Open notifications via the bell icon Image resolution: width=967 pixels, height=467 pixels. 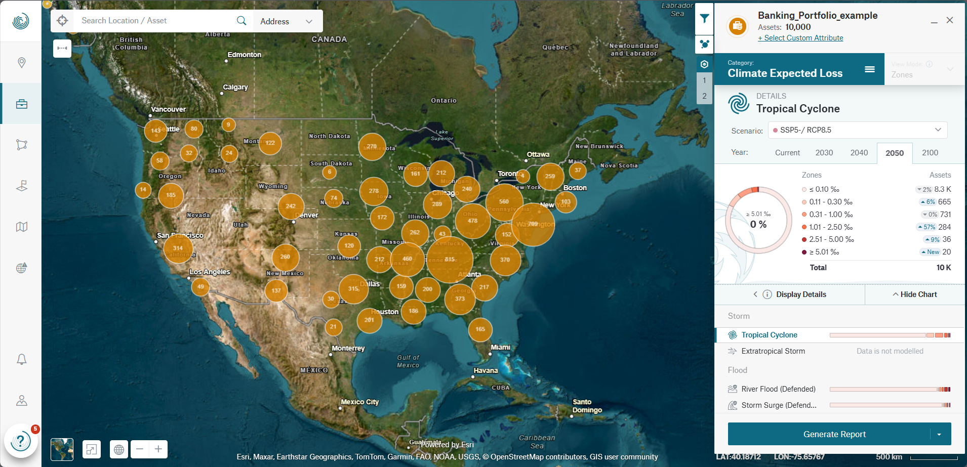21,359
